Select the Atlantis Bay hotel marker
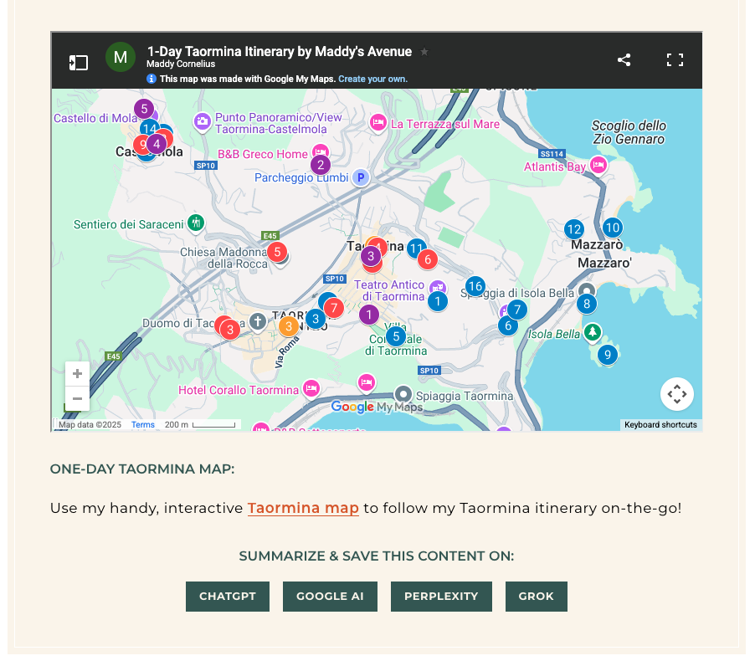The image size is (755, 661). (598, 166)
